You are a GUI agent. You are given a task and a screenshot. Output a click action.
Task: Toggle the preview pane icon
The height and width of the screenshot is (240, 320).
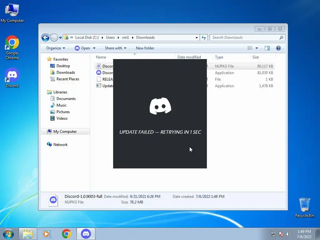click(267, 48)
